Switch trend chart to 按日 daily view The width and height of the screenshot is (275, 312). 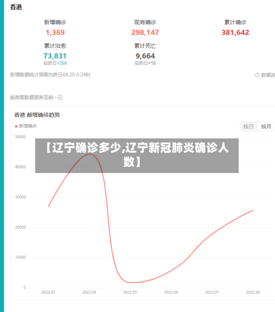[248, 126]
